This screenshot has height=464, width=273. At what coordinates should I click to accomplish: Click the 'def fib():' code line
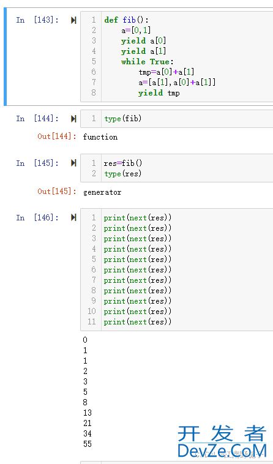[x=127, y=20]
